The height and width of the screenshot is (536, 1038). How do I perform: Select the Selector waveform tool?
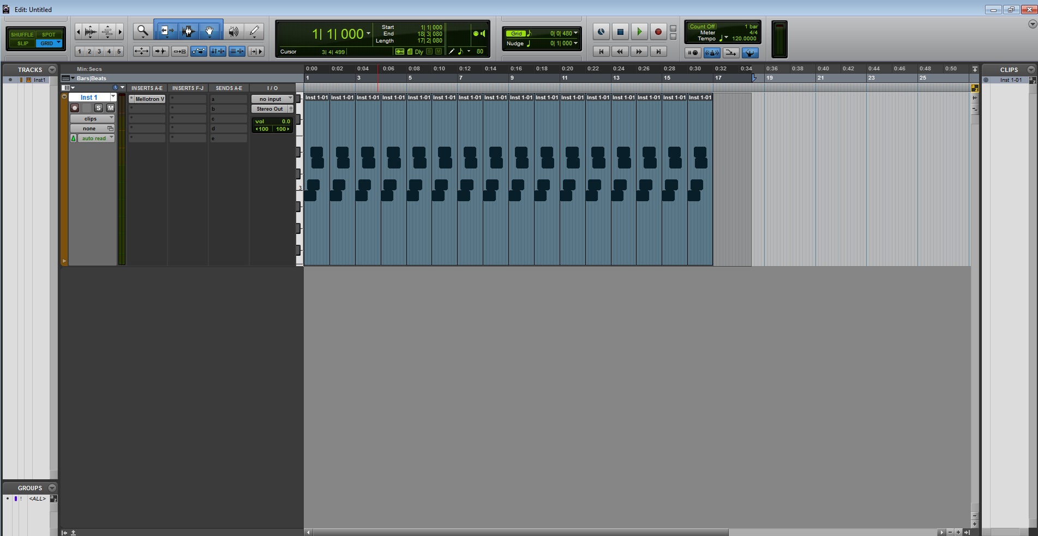point(188,31)
